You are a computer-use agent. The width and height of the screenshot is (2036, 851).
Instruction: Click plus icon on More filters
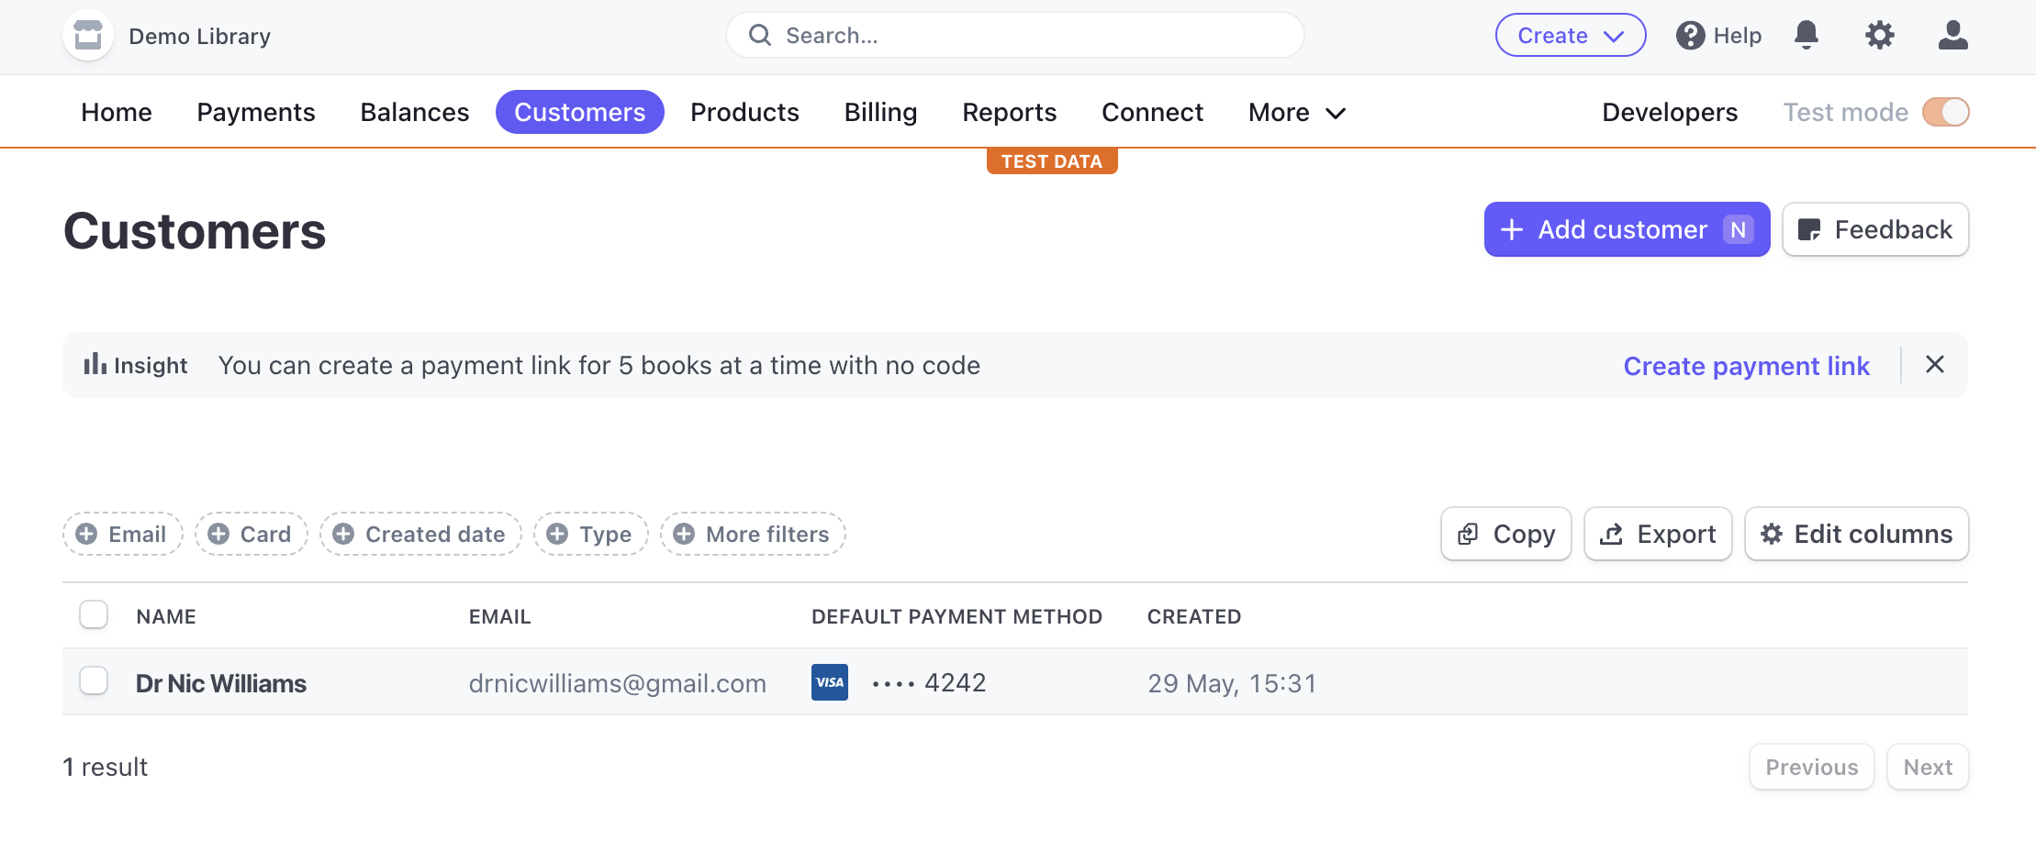[x=684, y=534]
